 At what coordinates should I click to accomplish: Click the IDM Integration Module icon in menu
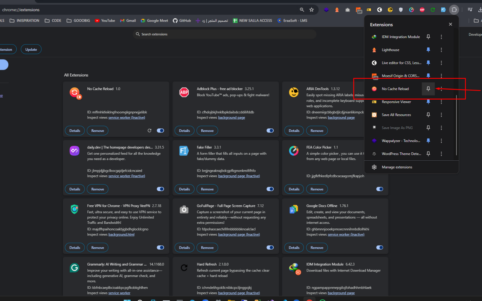(x=374, y=36)
